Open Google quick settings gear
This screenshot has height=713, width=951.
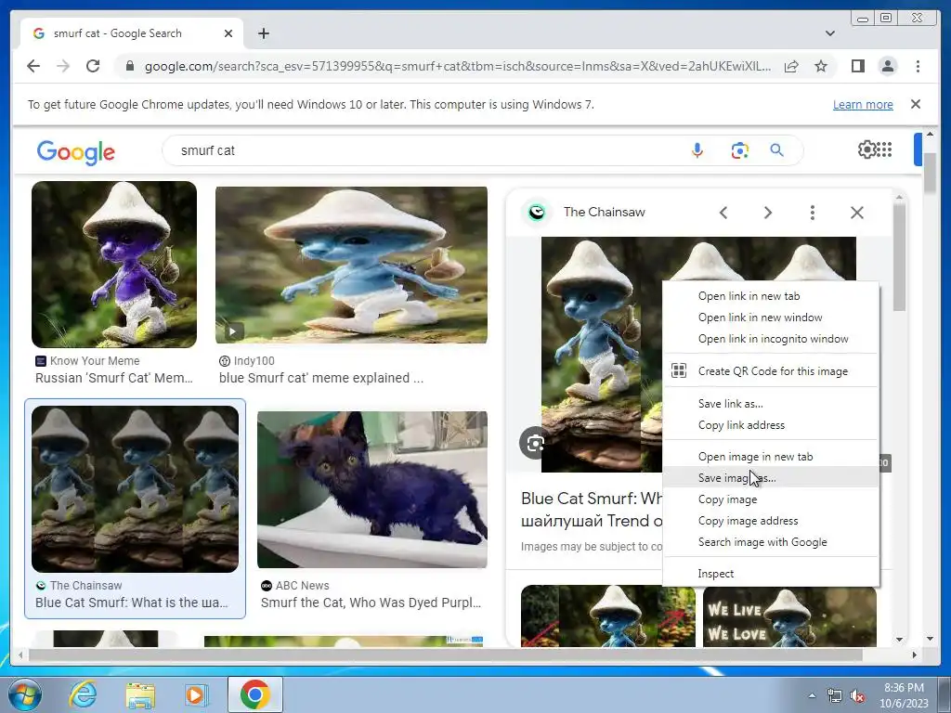[x=866, y=149]
